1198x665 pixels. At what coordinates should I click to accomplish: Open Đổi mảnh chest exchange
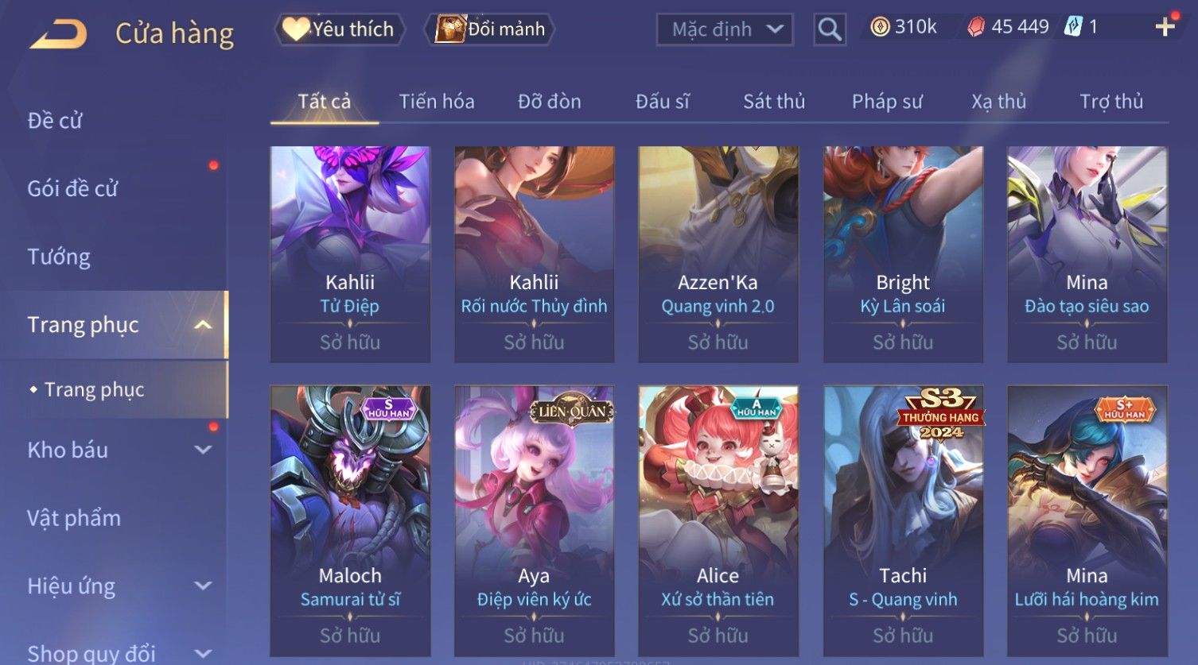[x=492, y=29]
